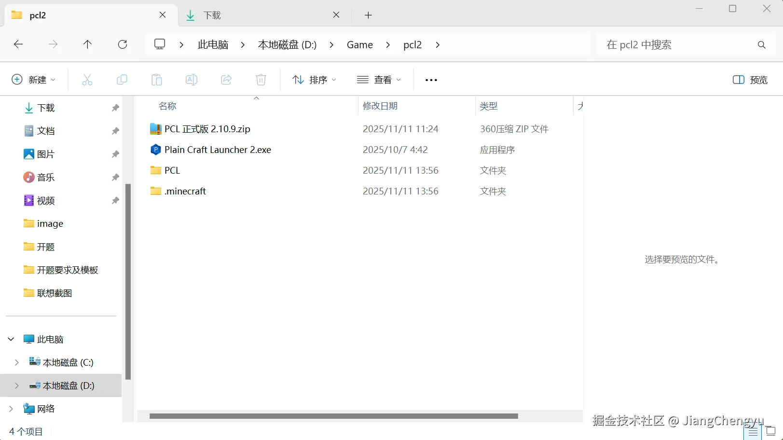This screenshot has width=783, height=440.
Task: Expand breadcrumb chevron after pcl2
Action: point(438,45)
